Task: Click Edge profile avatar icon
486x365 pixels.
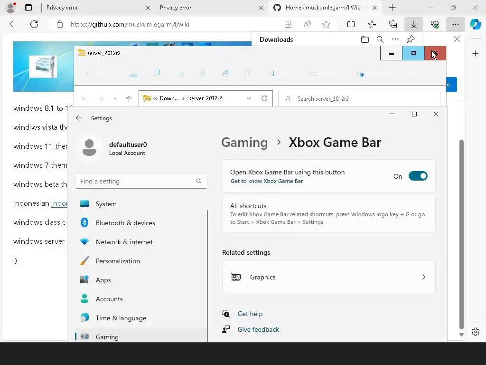Action: click(11, 8)
